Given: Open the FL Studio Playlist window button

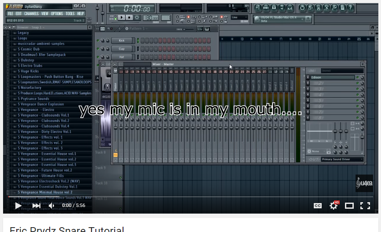Looking at the screenshot, I should [258, 8].
